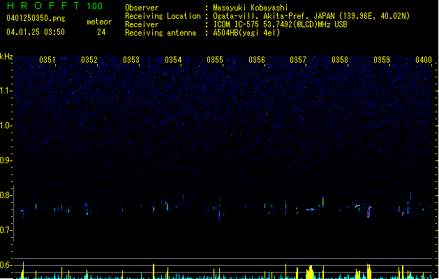439x279 pixels.
Task: Click time marker 0355
Action: 215,60
